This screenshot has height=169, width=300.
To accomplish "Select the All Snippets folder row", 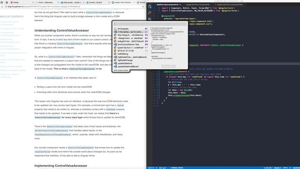I will (x=131, y=29).
